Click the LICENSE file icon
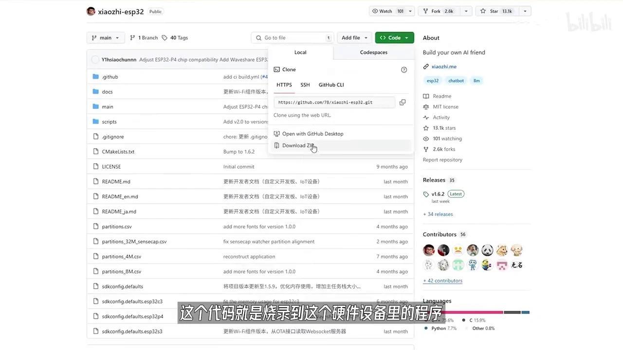Viewport: 623px width, 350px height. coord(95,167)
